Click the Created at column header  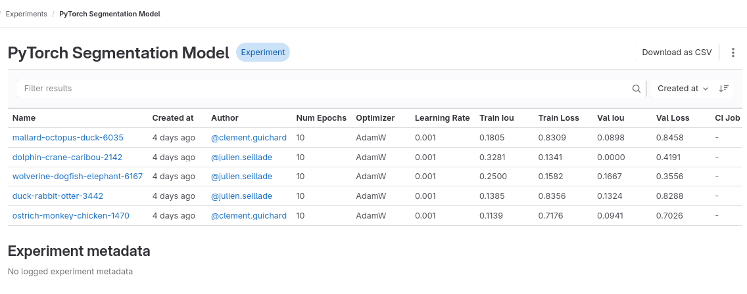point(173,118)
